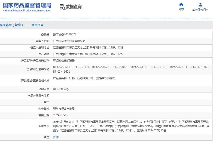Click the 数据查询 search document icon
Image resolution: width=213 pixels, height=142 pixels.
[x=62, y=7]
